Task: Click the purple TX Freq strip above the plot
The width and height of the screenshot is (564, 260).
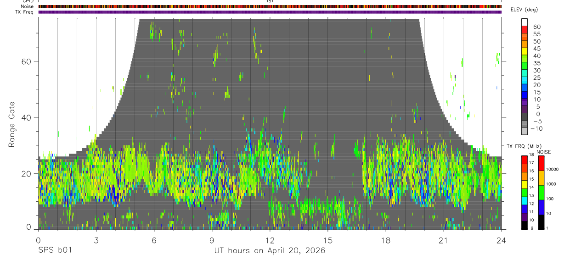Action: [x=270, y=12]
